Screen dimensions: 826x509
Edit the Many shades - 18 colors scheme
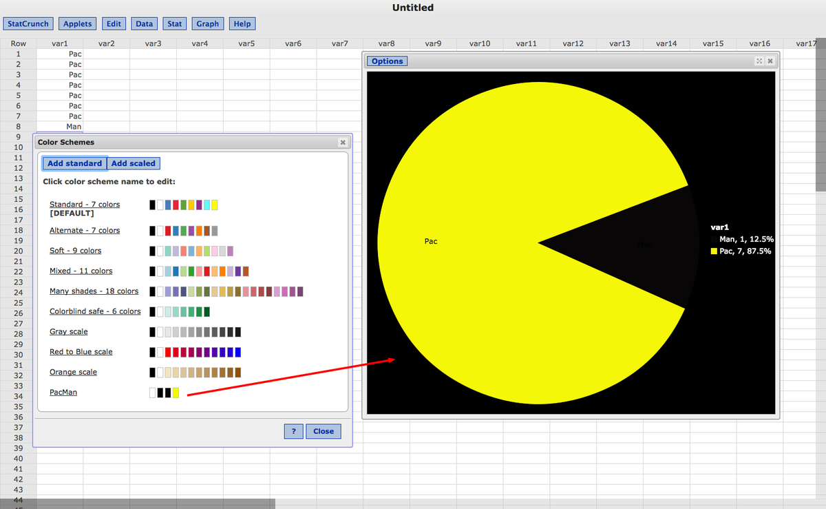94,291
